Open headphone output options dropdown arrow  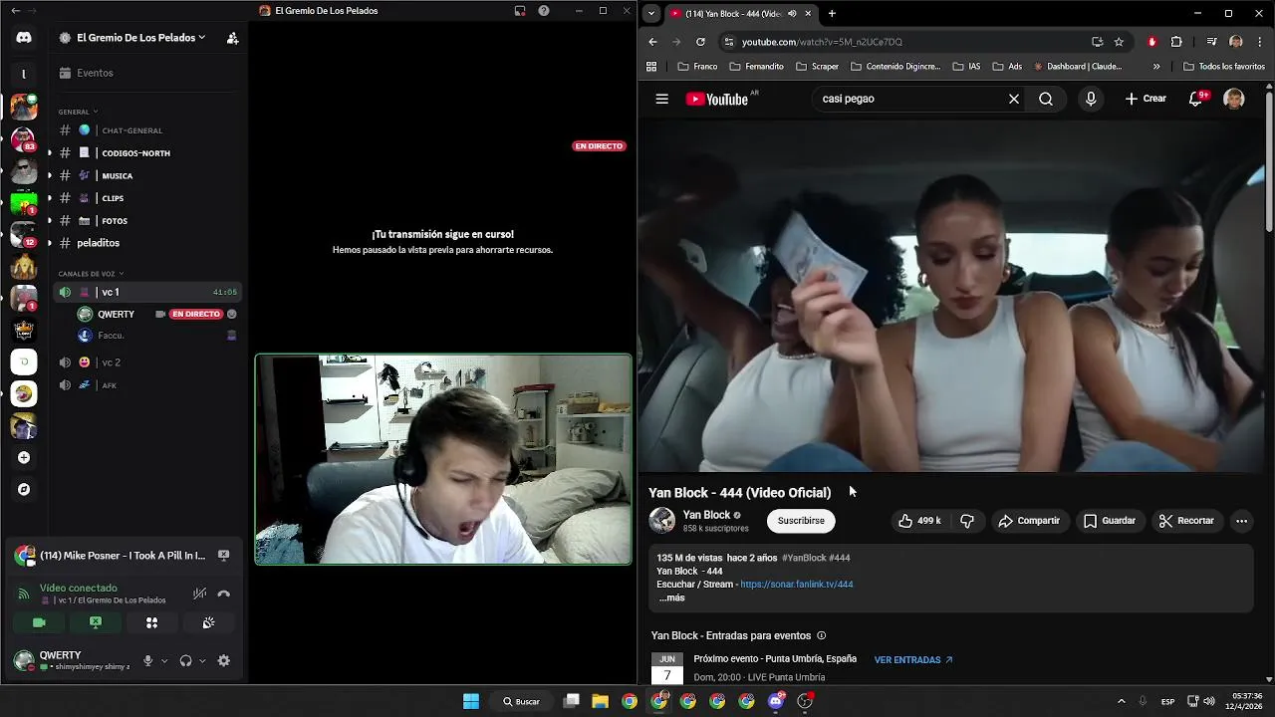tap(202, 660)
